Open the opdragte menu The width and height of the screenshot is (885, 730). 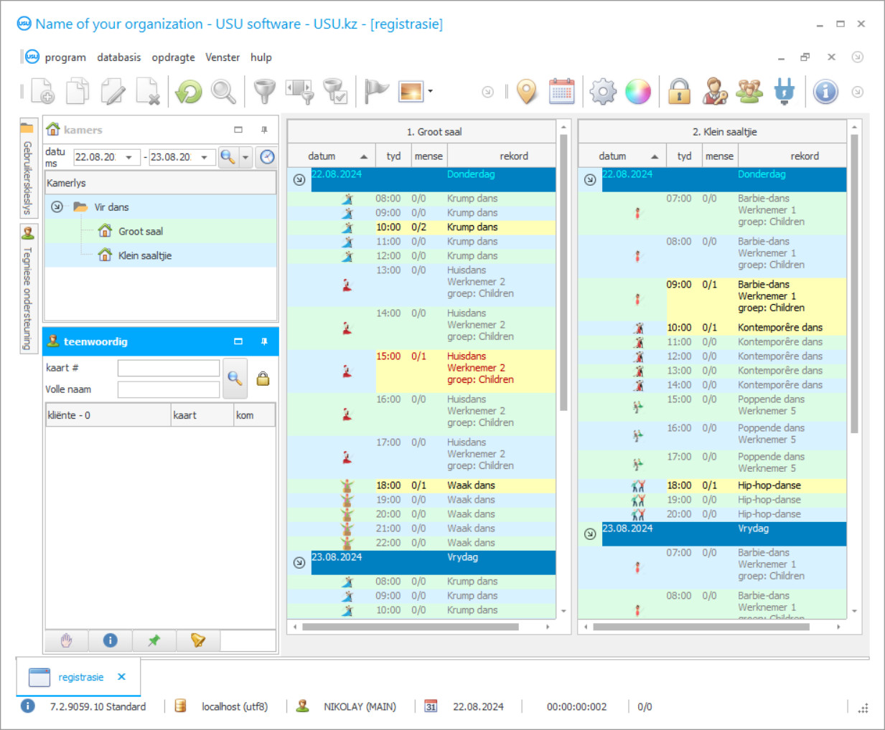173,57
